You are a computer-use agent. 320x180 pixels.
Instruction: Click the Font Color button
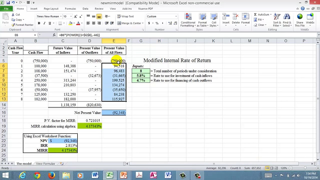click(78, 23)
